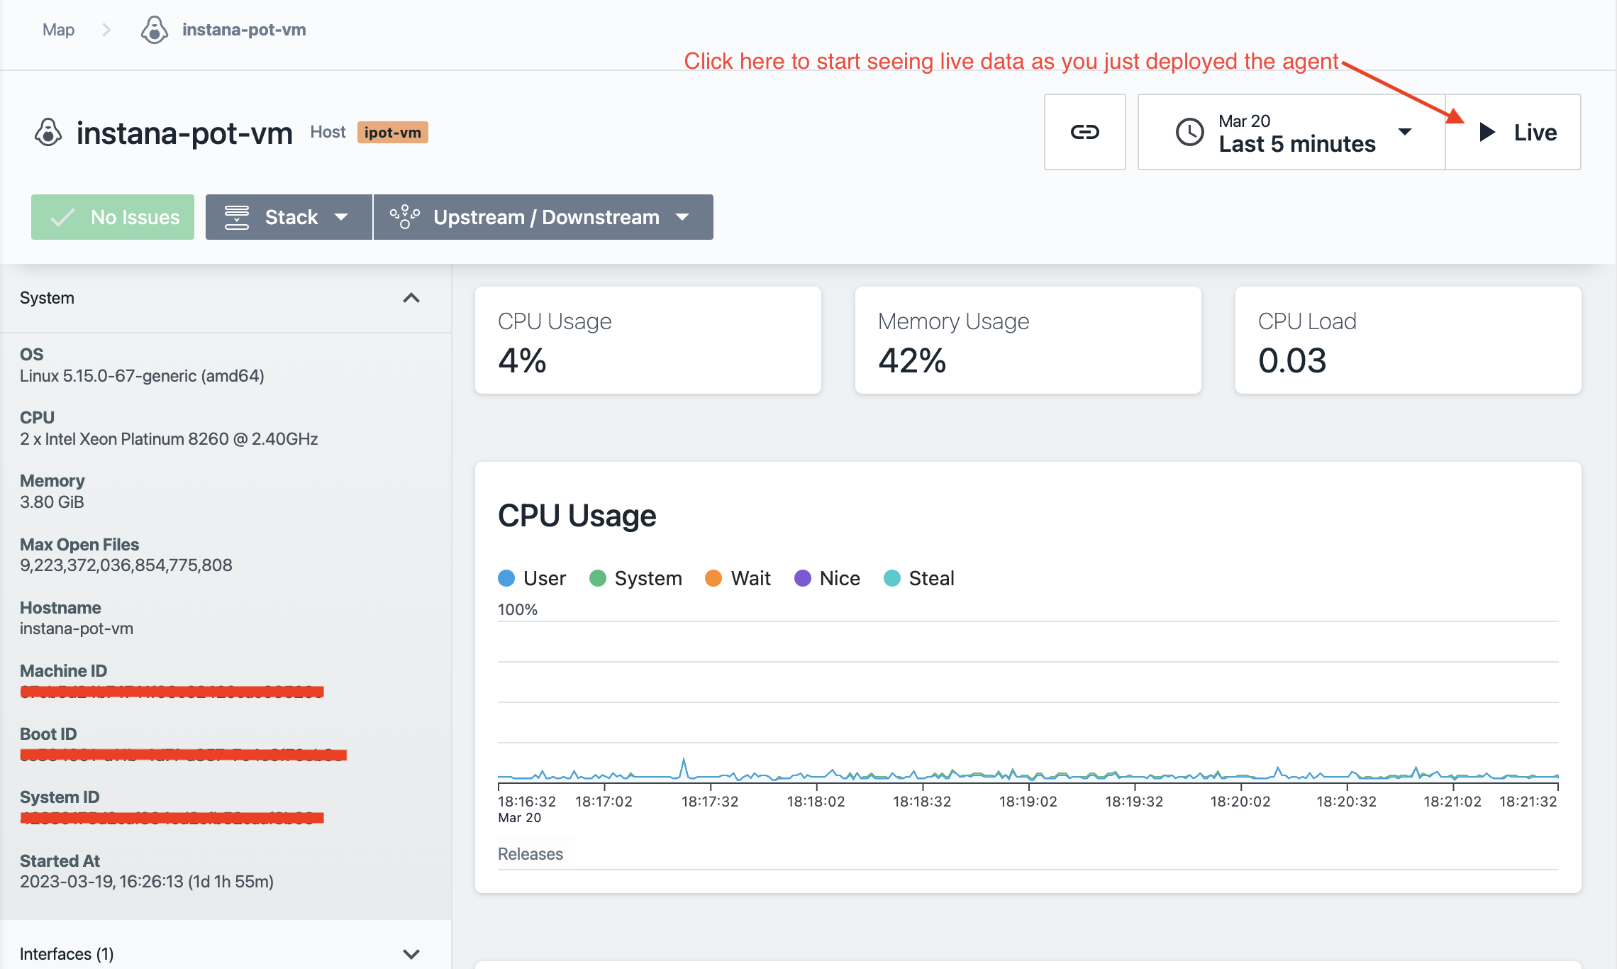
Task: Toggle the System series in the legend
Action: [635, 578]
